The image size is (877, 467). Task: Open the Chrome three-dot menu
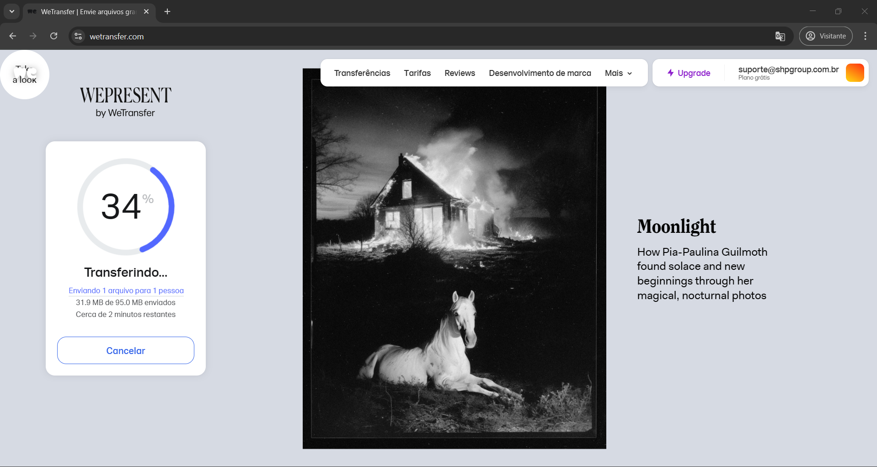point(865,36)
